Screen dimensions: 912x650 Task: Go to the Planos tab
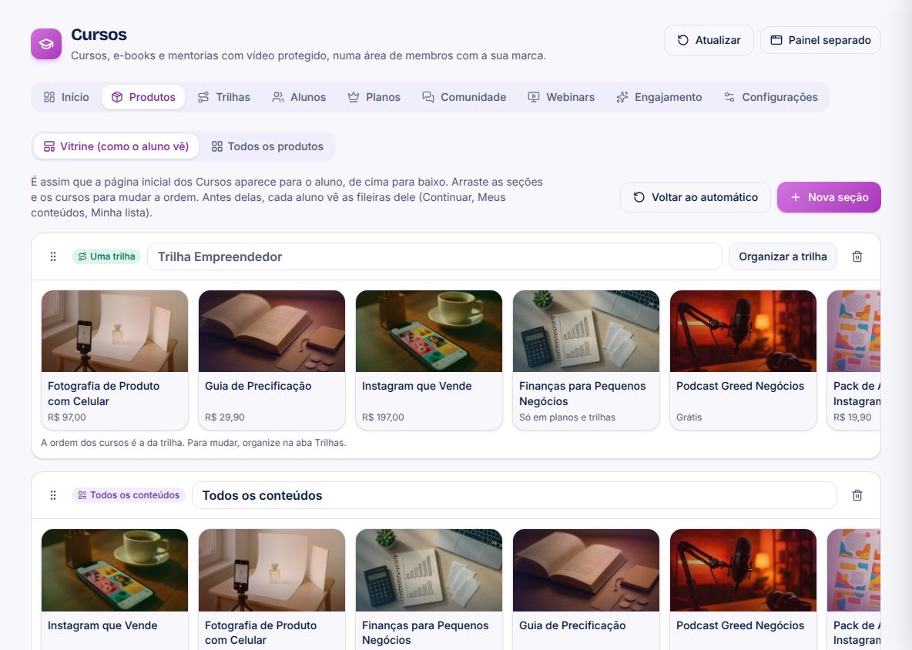(374, 97)
